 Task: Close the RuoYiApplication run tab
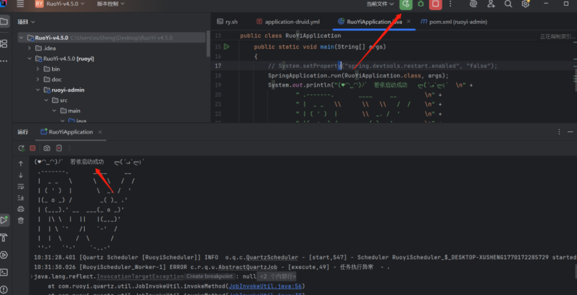tap(100, 132)
